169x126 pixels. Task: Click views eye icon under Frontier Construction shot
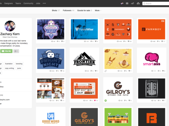tap(86, 71)
